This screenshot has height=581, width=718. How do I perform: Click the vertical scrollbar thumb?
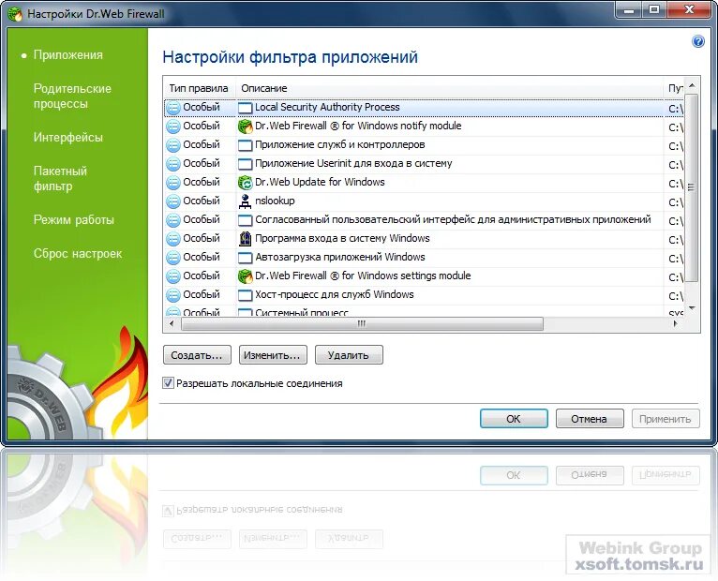(x=692, y=187)
